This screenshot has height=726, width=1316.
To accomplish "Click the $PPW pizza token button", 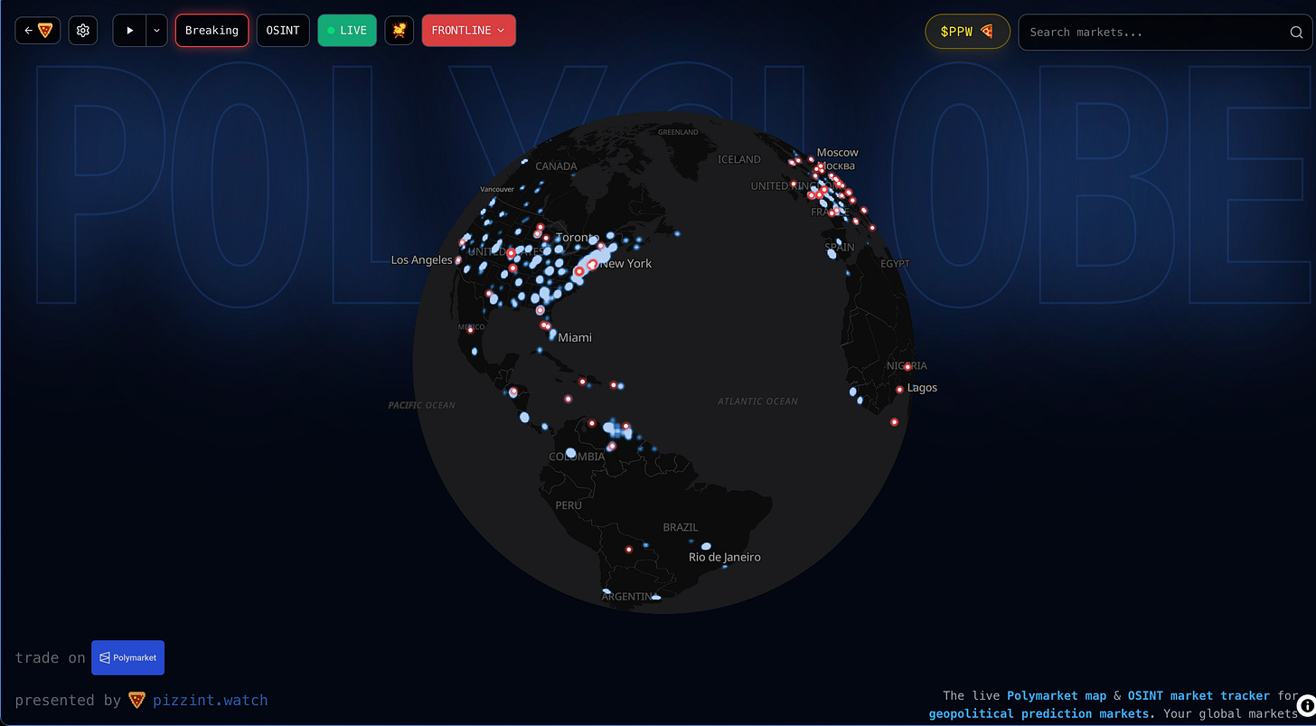I will click(967, 32).
